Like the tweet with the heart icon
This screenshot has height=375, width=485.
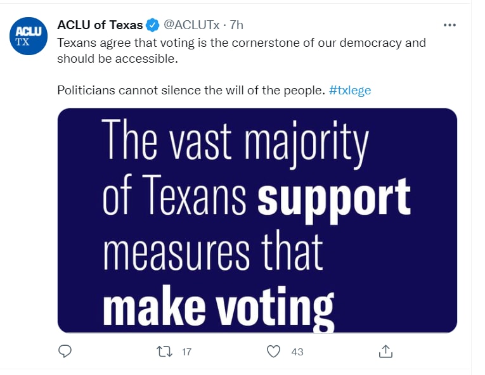point(273,351)
